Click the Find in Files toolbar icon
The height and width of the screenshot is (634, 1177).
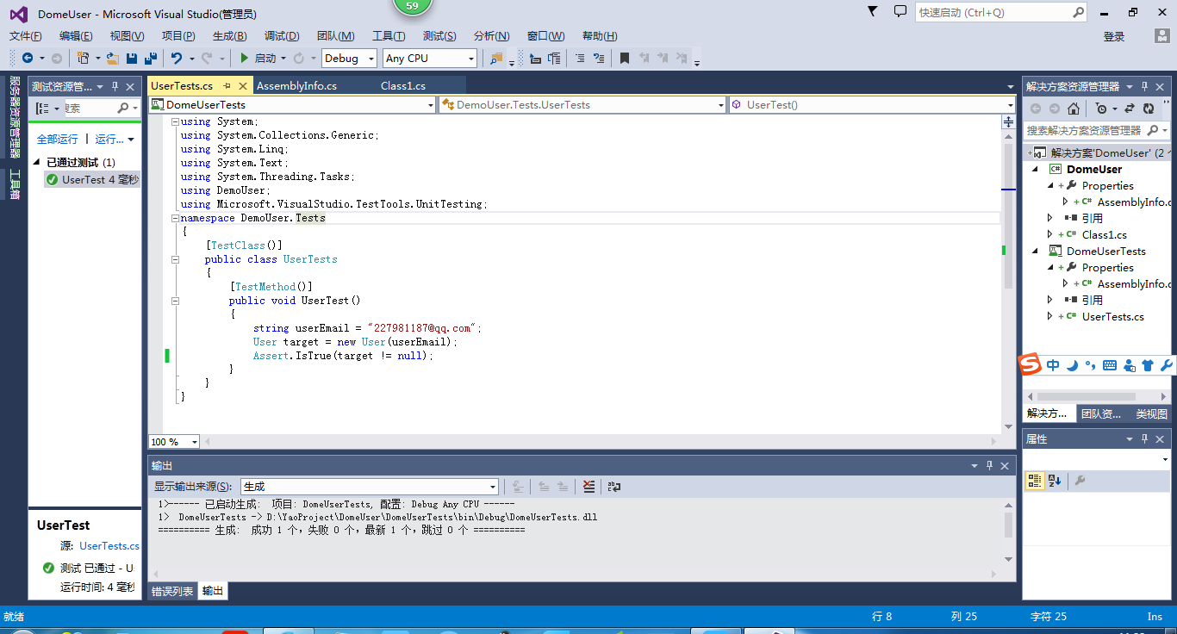(496, 59)
